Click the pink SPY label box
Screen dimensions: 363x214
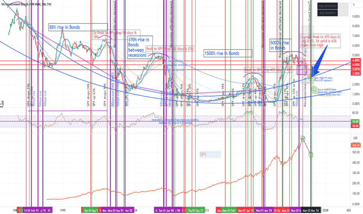tap(210, 154)
